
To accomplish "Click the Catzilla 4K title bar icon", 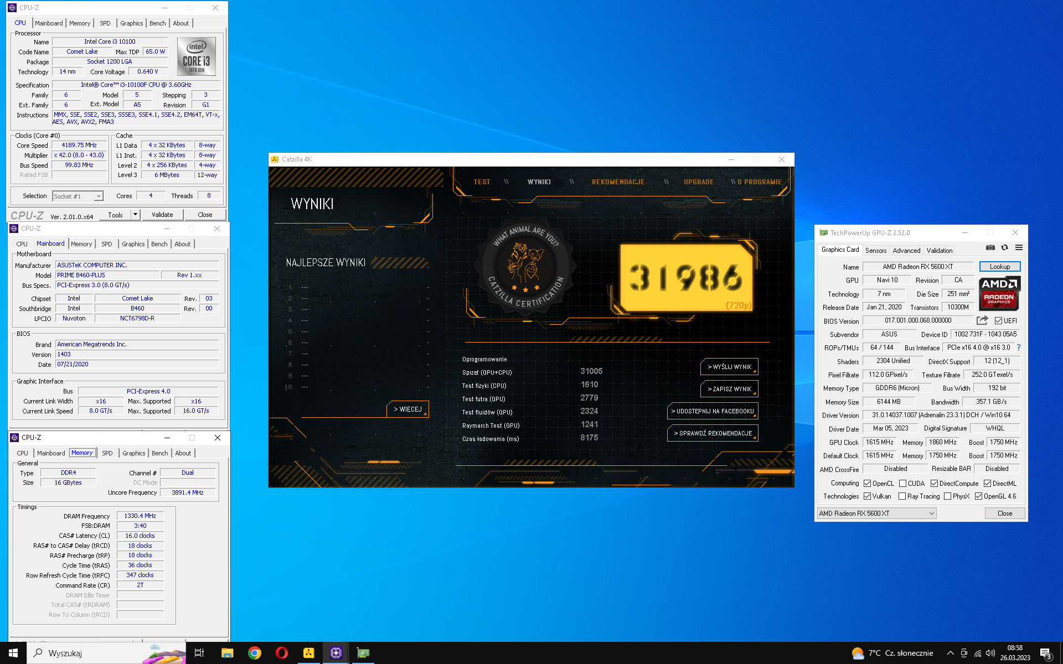I will [x=275, y=159].
